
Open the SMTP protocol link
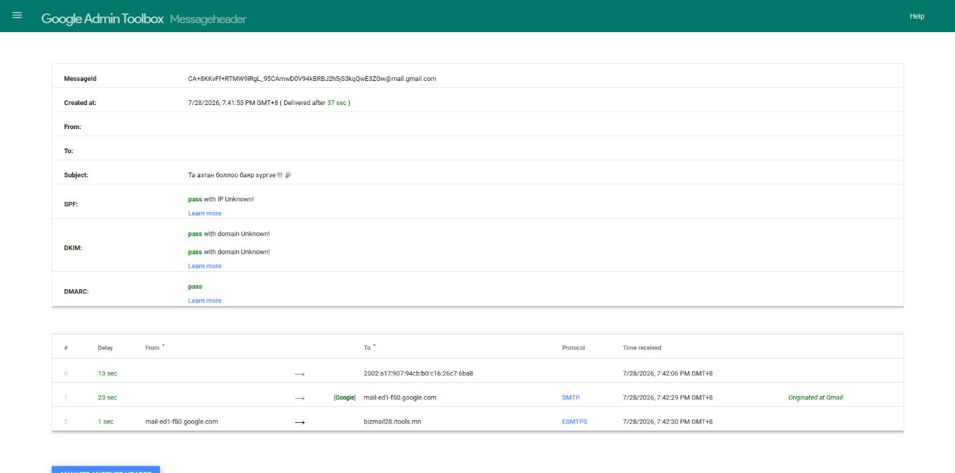(571, 397)
